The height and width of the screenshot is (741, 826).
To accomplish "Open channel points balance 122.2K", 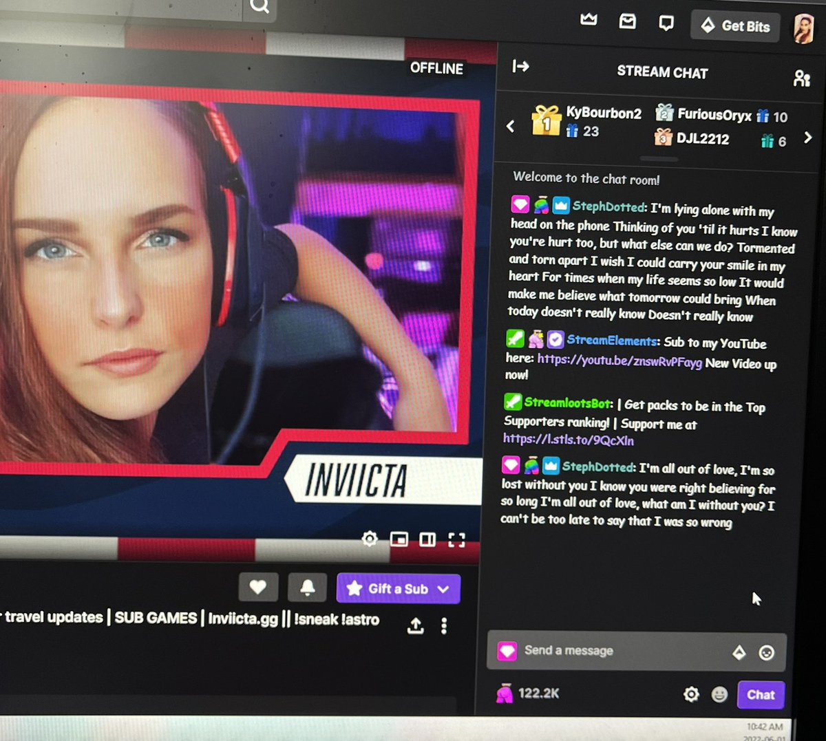I will [x=527, y=693].
